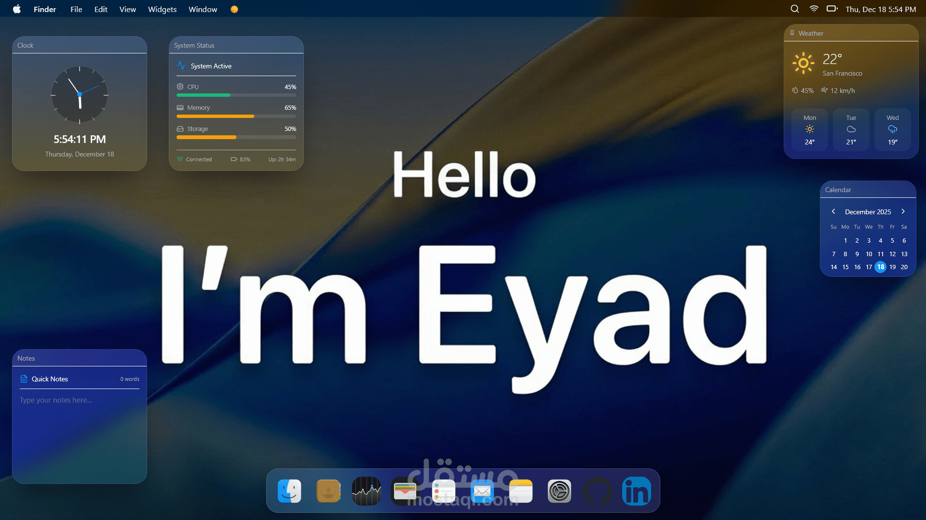The width and height of the screenshot is (926, 520).
Task: Open Finder from the dock
Action: 289,491
